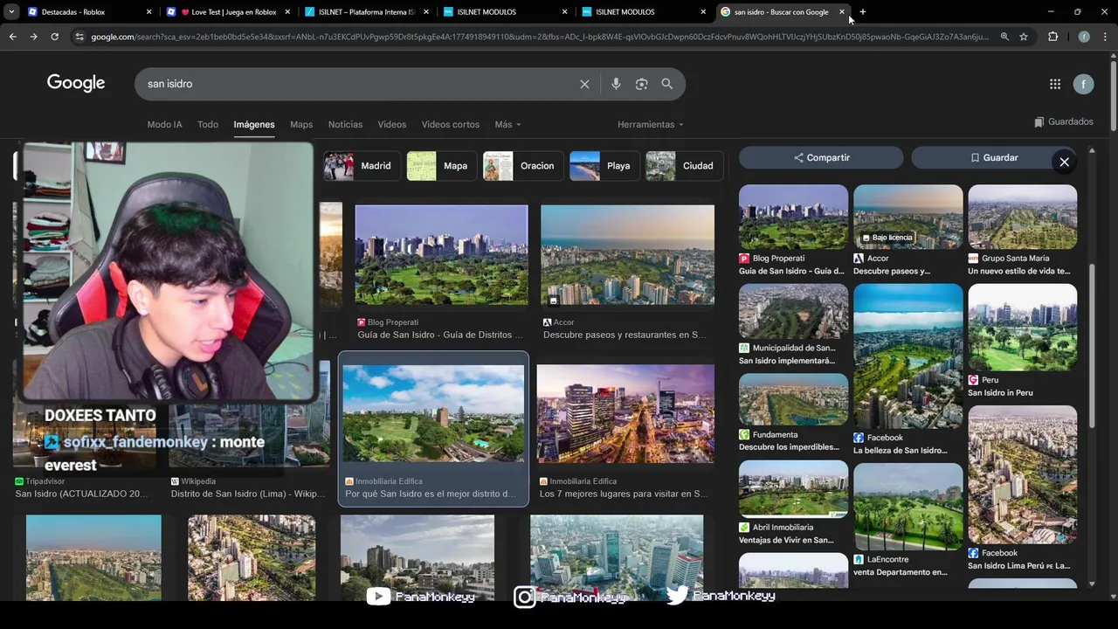1118x629 pixels.
Task: Filter images by Playa chip
Action: (x=604, y=166)
